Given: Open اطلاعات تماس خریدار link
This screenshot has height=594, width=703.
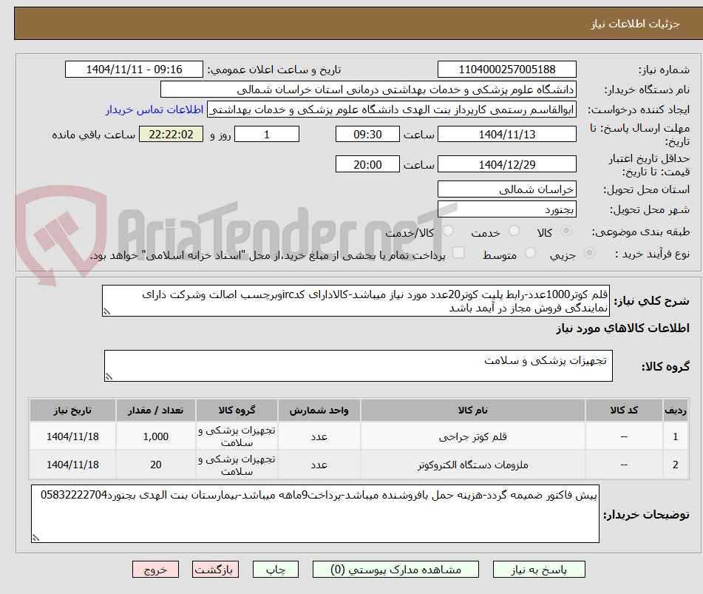Looking at the screenshot, I should (x=154, y=109).
